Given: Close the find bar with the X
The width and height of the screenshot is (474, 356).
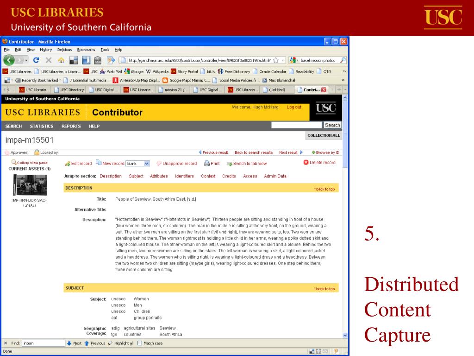Looking at the screenshot, I should click(x=6, y=343).
